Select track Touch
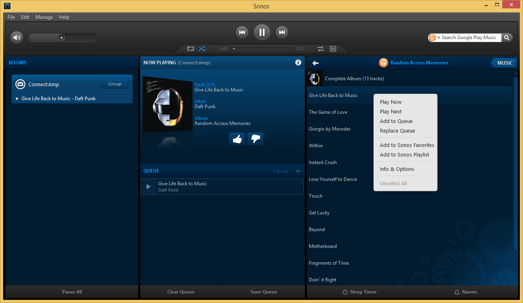 (316, 196)
